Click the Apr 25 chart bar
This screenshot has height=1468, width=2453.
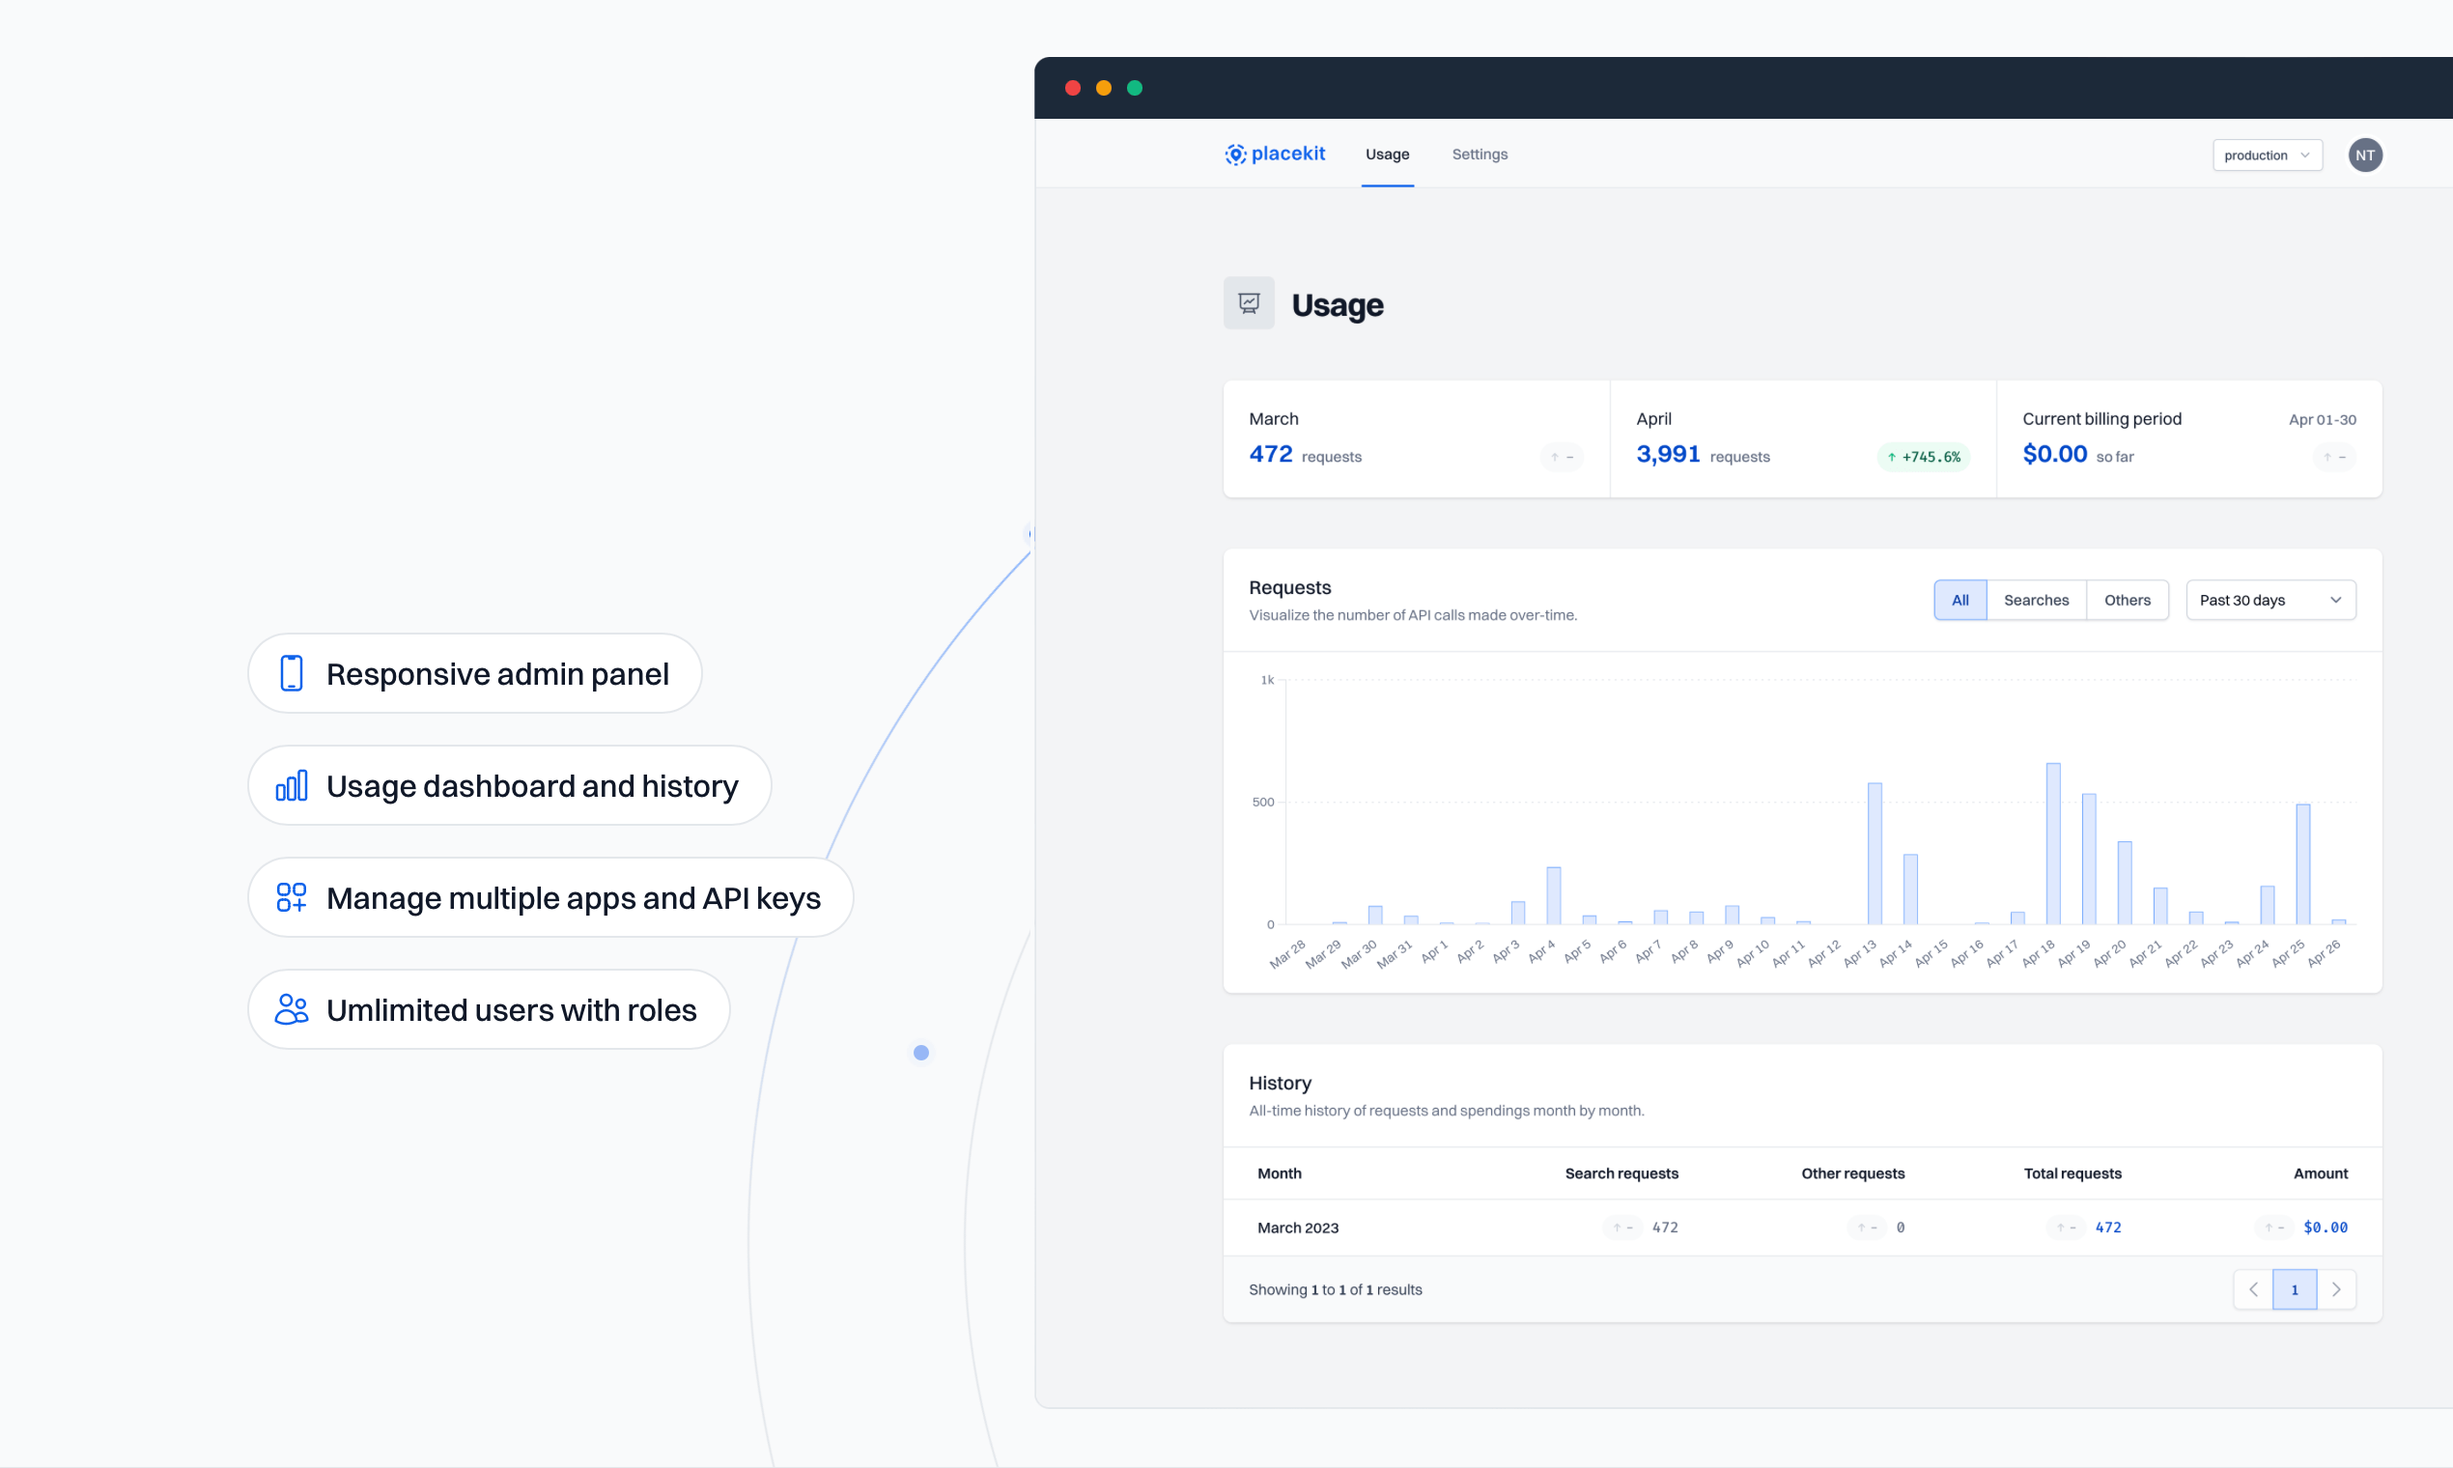(x=2302, y=864)
